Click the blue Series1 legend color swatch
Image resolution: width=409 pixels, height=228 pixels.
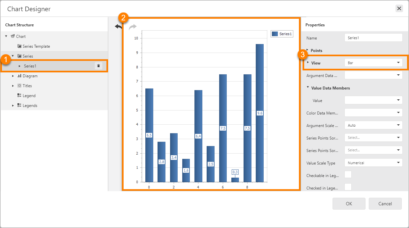click(x=275, y=34)
